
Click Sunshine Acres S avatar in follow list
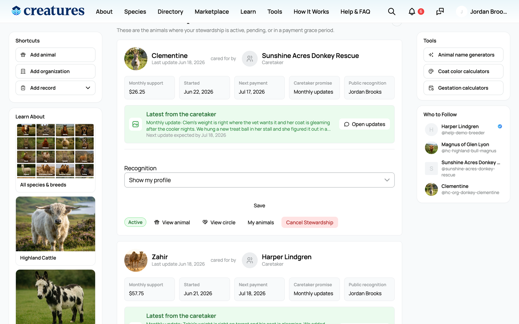tap(431, 168)
